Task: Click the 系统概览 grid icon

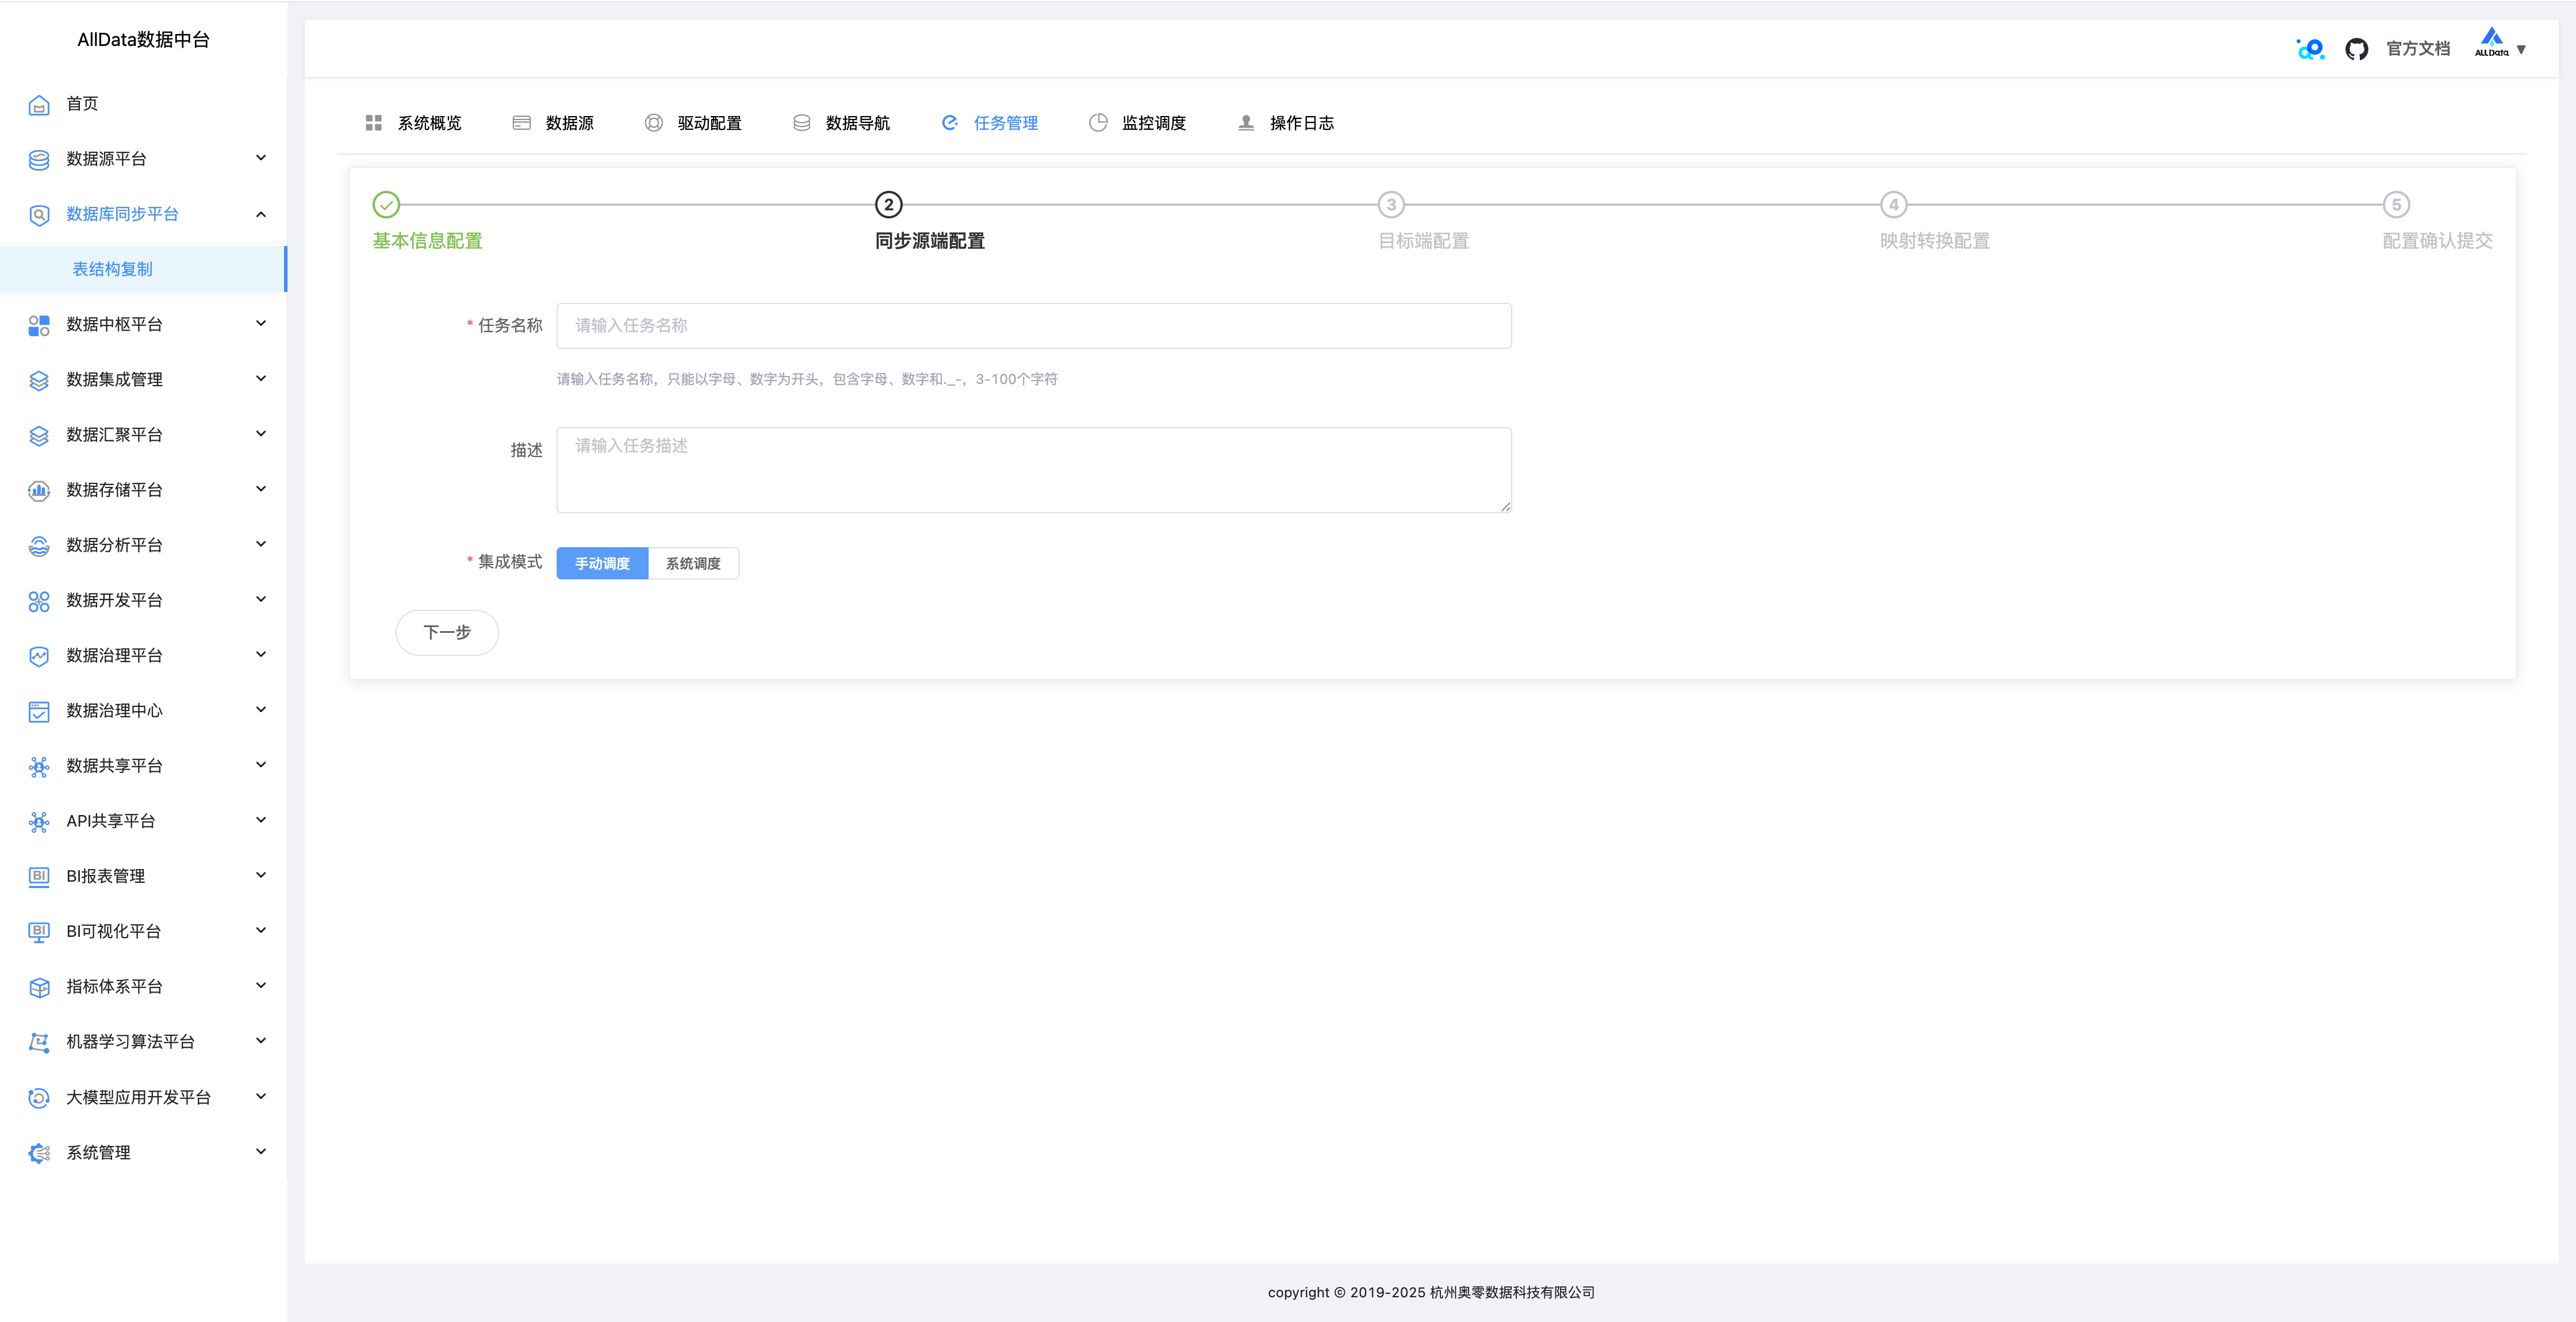Action: coord(374,123)
